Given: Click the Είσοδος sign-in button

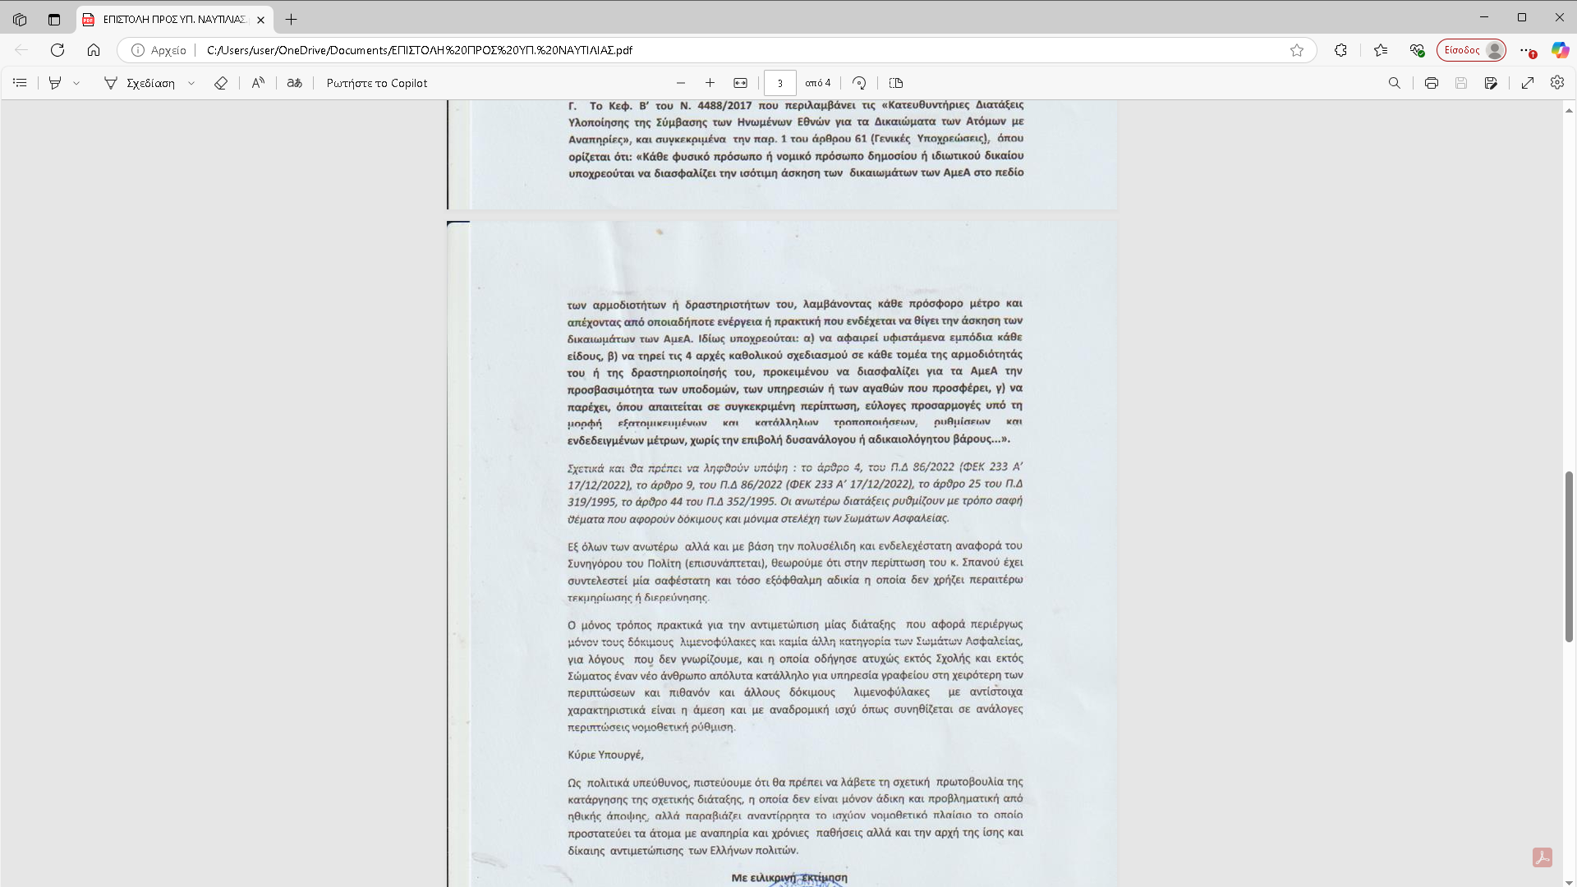Looking at the screenshot, I should (x=1470, y=50).
